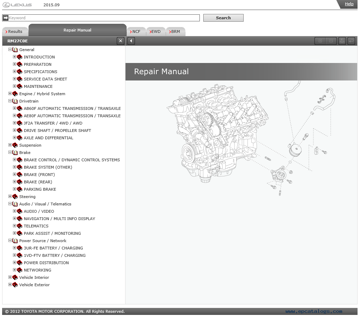The width and height of the screenshot is (360, 317).
Task: Click the Audio / Visual / Telematics book icon
Action: coord(15,204)
